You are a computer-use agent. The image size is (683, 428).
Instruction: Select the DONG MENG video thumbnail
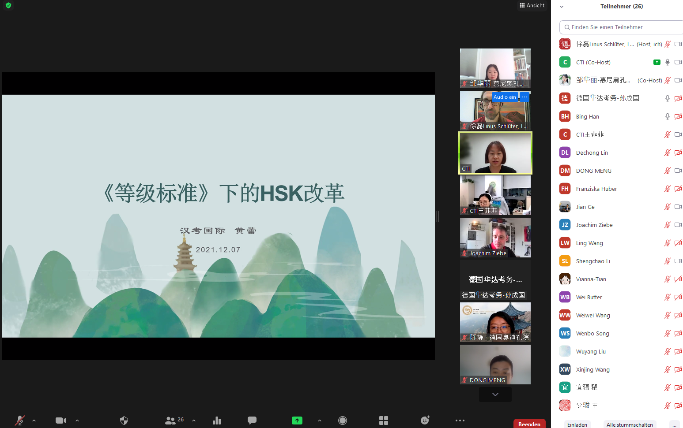pyautogui.click(x=495, y=365)
